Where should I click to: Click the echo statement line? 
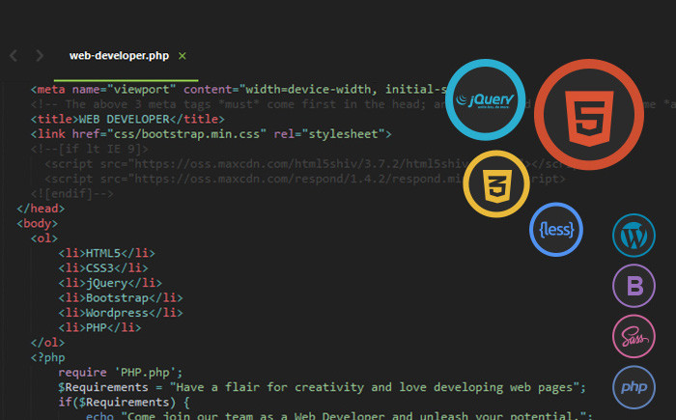coord(339,416)
